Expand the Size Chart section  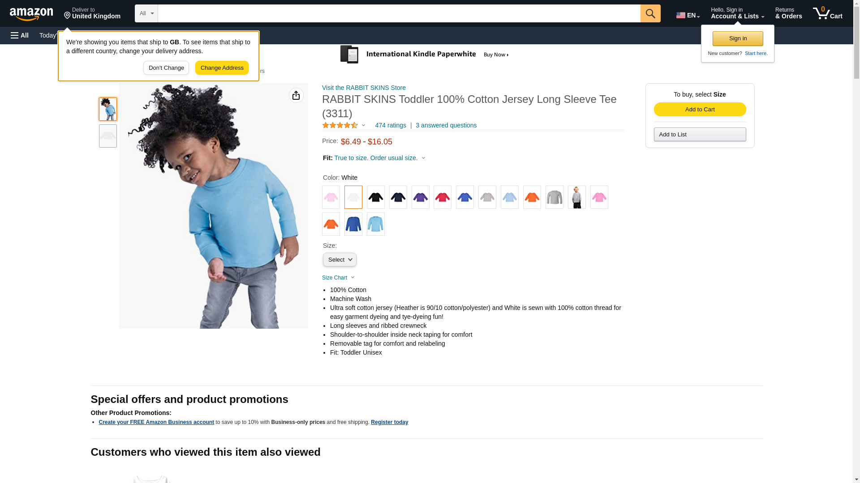pyautogui.click(x=338, y=278)
